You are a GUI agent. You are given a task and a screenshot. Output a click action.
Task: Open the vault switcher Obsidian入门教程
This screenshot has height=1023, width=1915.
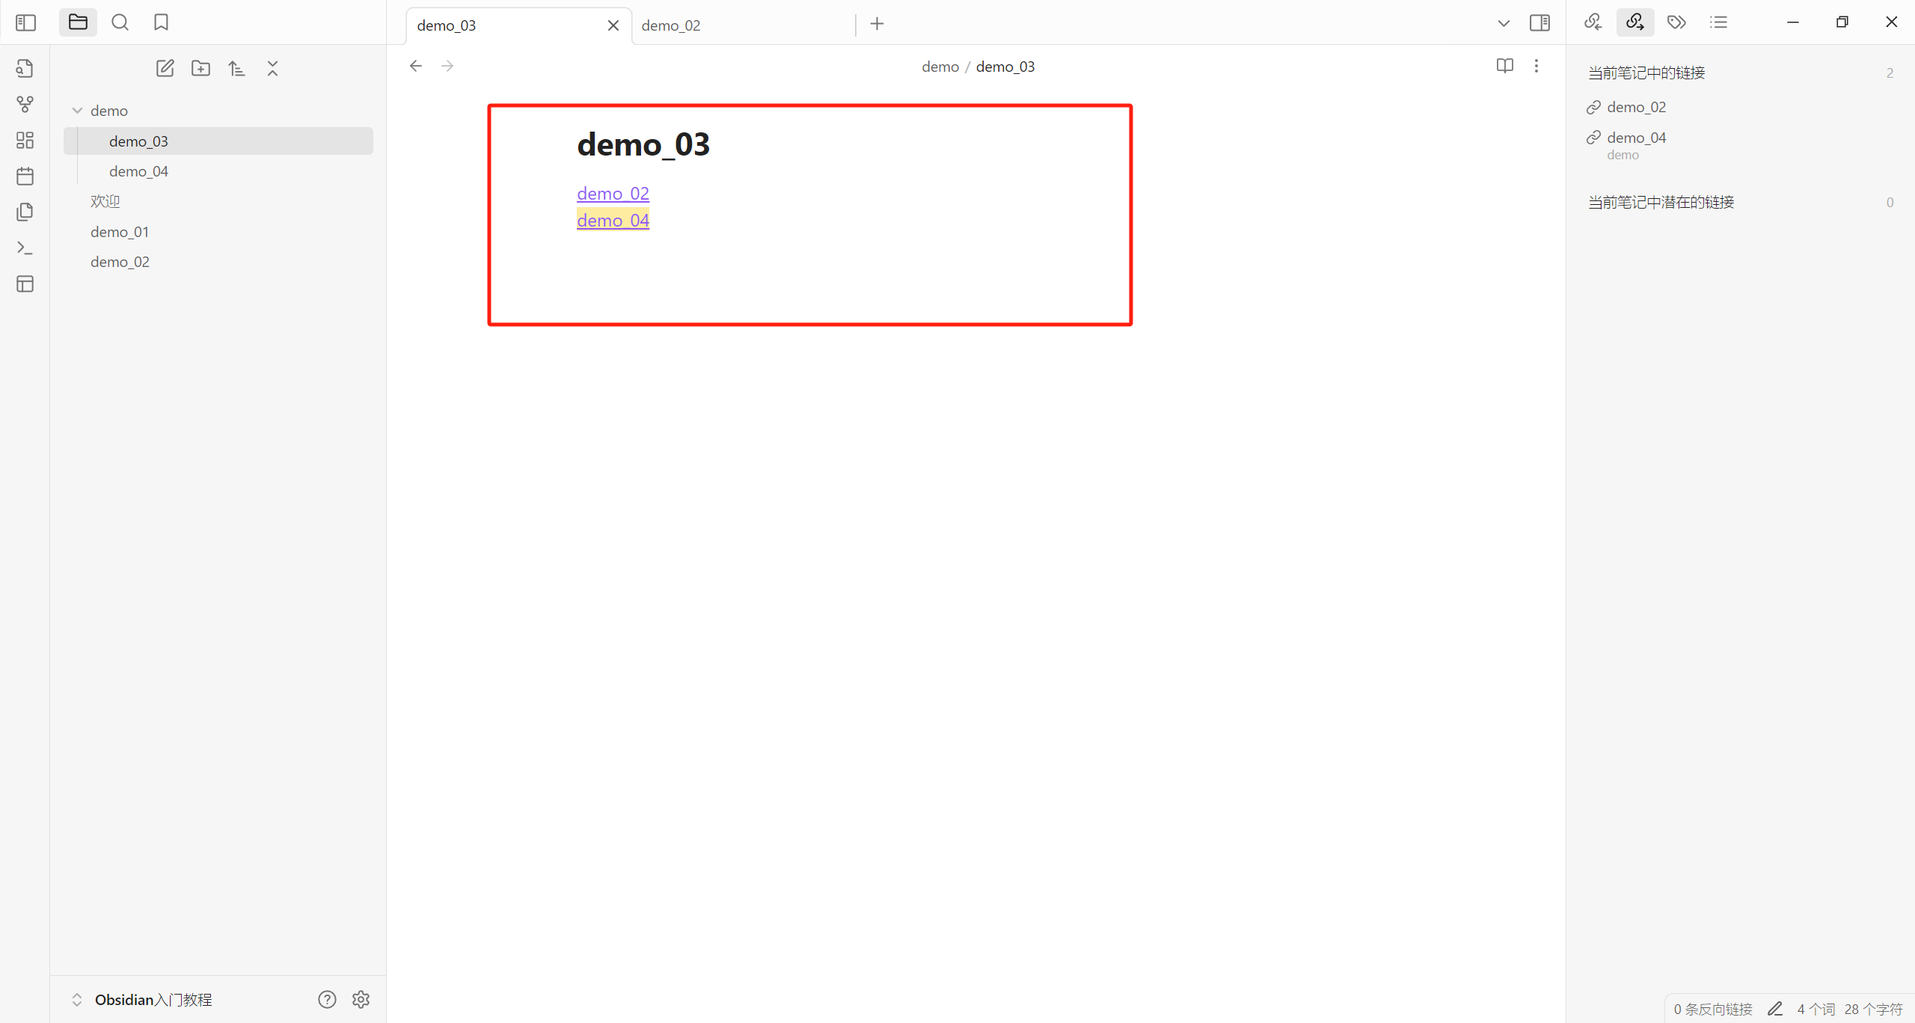153,999
